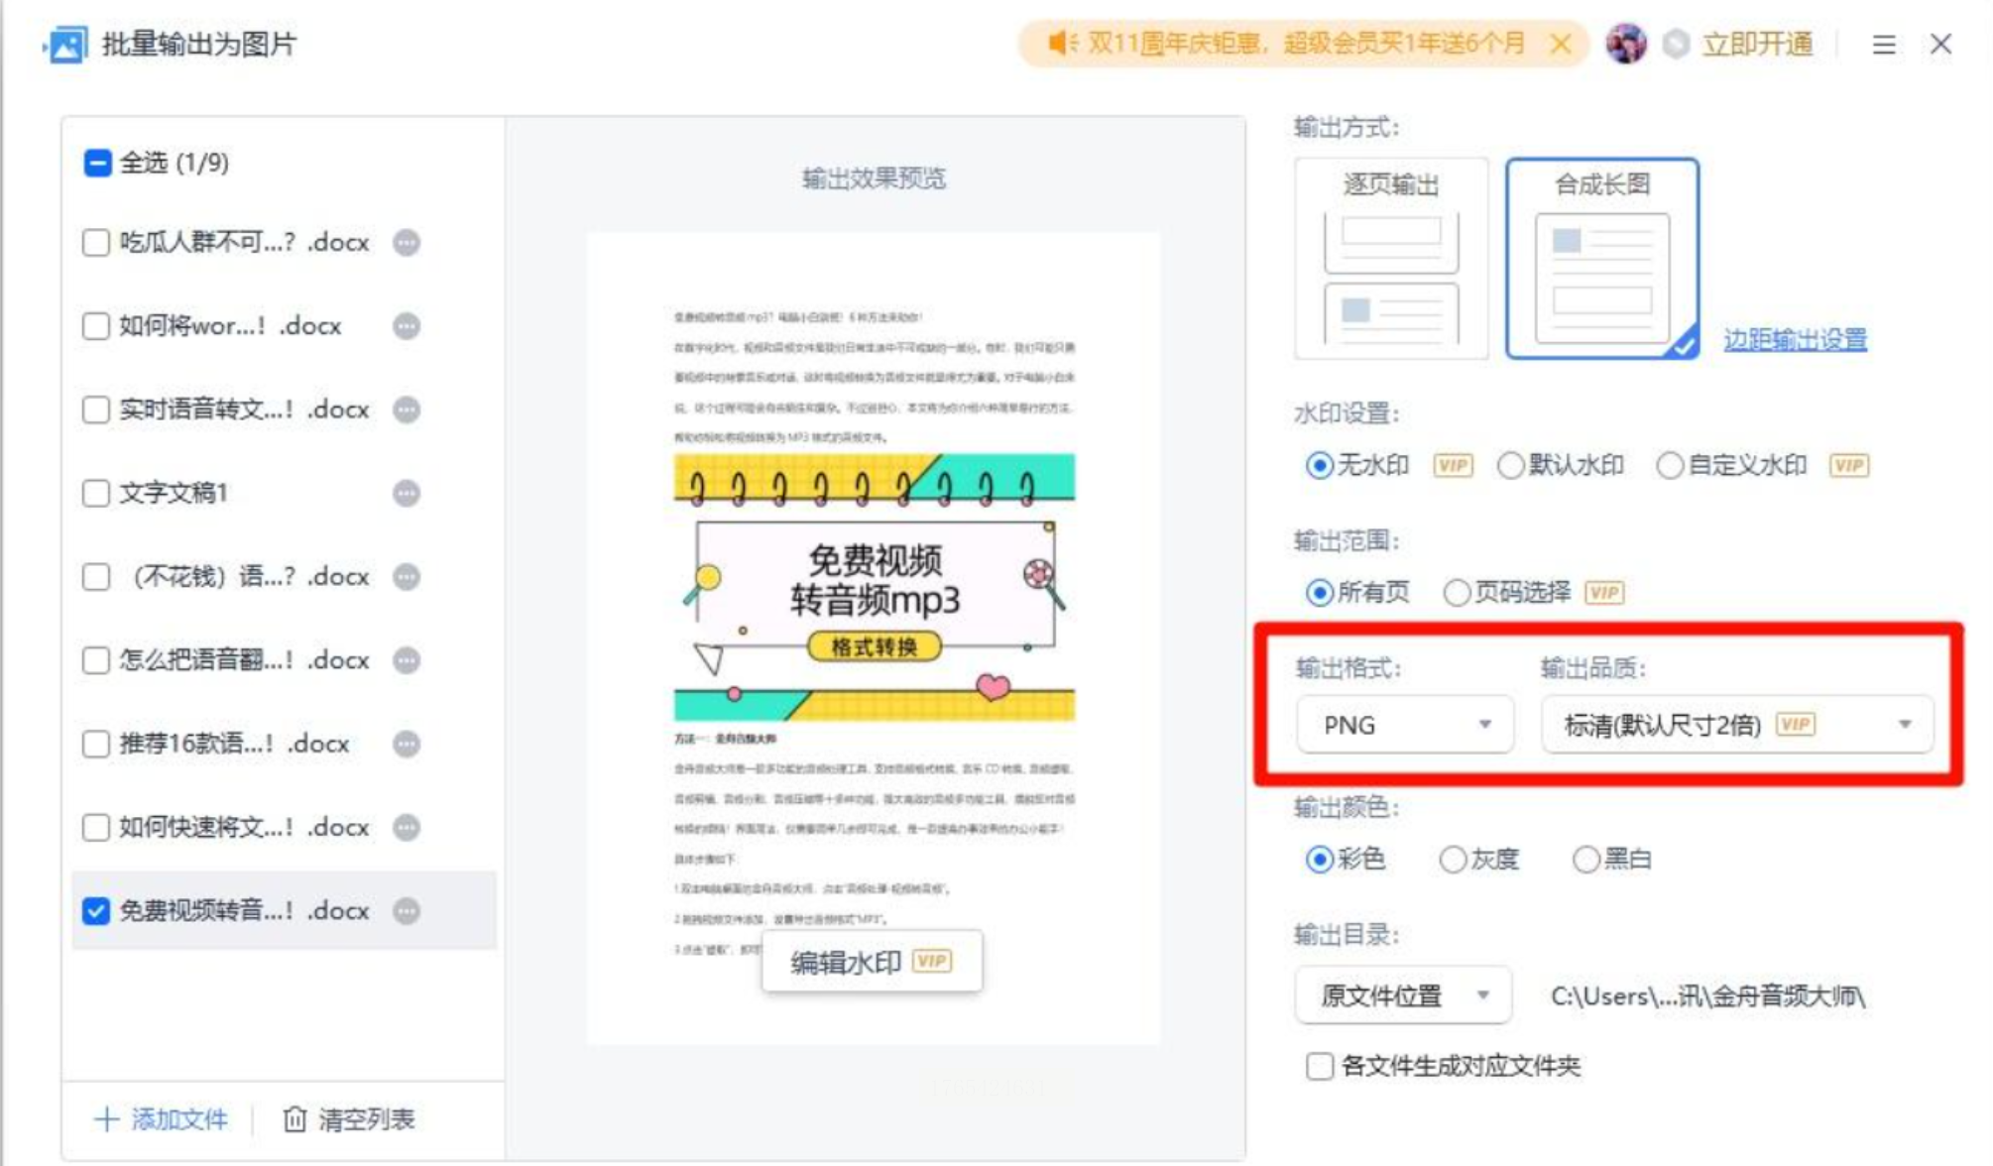Open the hamburger menu icon
The height and width of the screenshot is (1166, 1993).
tap(1884, 45)
